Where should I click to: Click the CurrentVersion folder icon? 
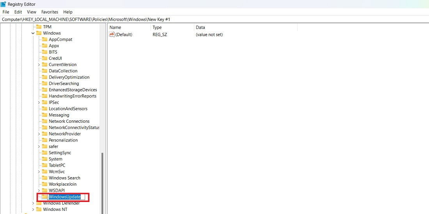(x=44, y=64)
